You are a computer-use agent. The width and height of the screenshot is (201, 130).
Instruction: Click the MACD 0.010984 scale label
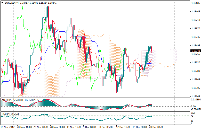pyautogui.click(x=195, y=99)
